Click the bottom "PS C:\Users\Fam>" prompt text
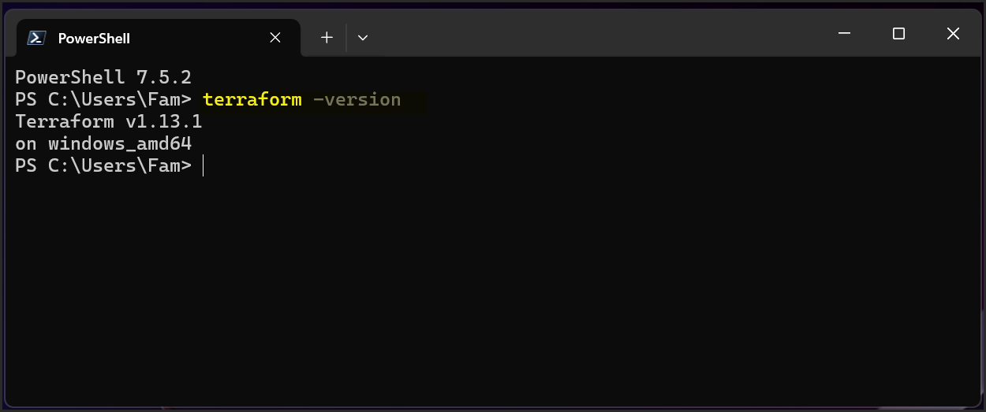This screenshot has width=986, height=412. 103,166
